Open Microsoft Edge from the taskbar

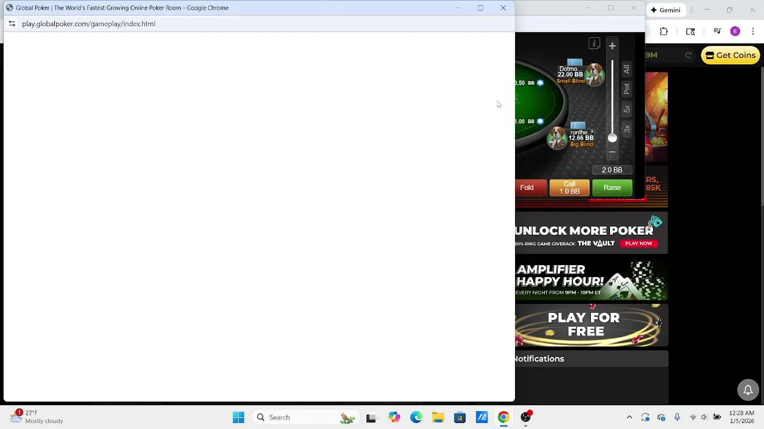416,418
